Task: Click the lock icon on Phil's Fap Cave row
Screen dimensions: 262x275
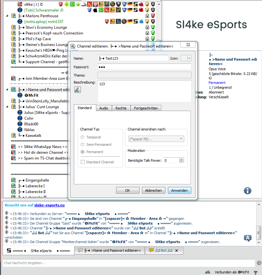Action: [x=147, y=39]
